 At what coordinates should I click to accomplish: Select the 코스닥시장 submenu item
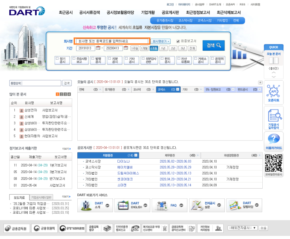(x=185, y=21)
